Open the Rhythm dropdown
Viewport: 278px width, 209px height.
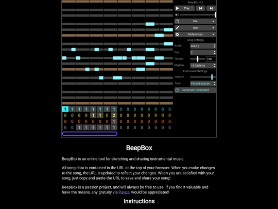tap(203, 66)
